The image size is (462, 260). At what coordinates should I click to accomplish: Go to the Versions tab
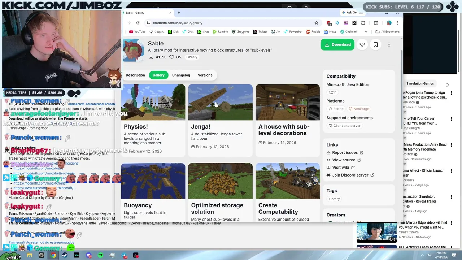point(205,75)
